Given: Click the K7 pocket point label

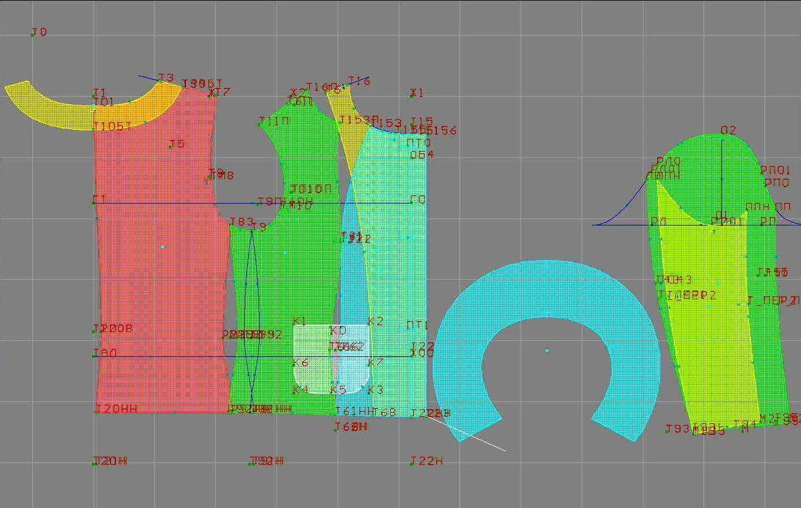Looking at the screenshot, I should tap(375, 363).
